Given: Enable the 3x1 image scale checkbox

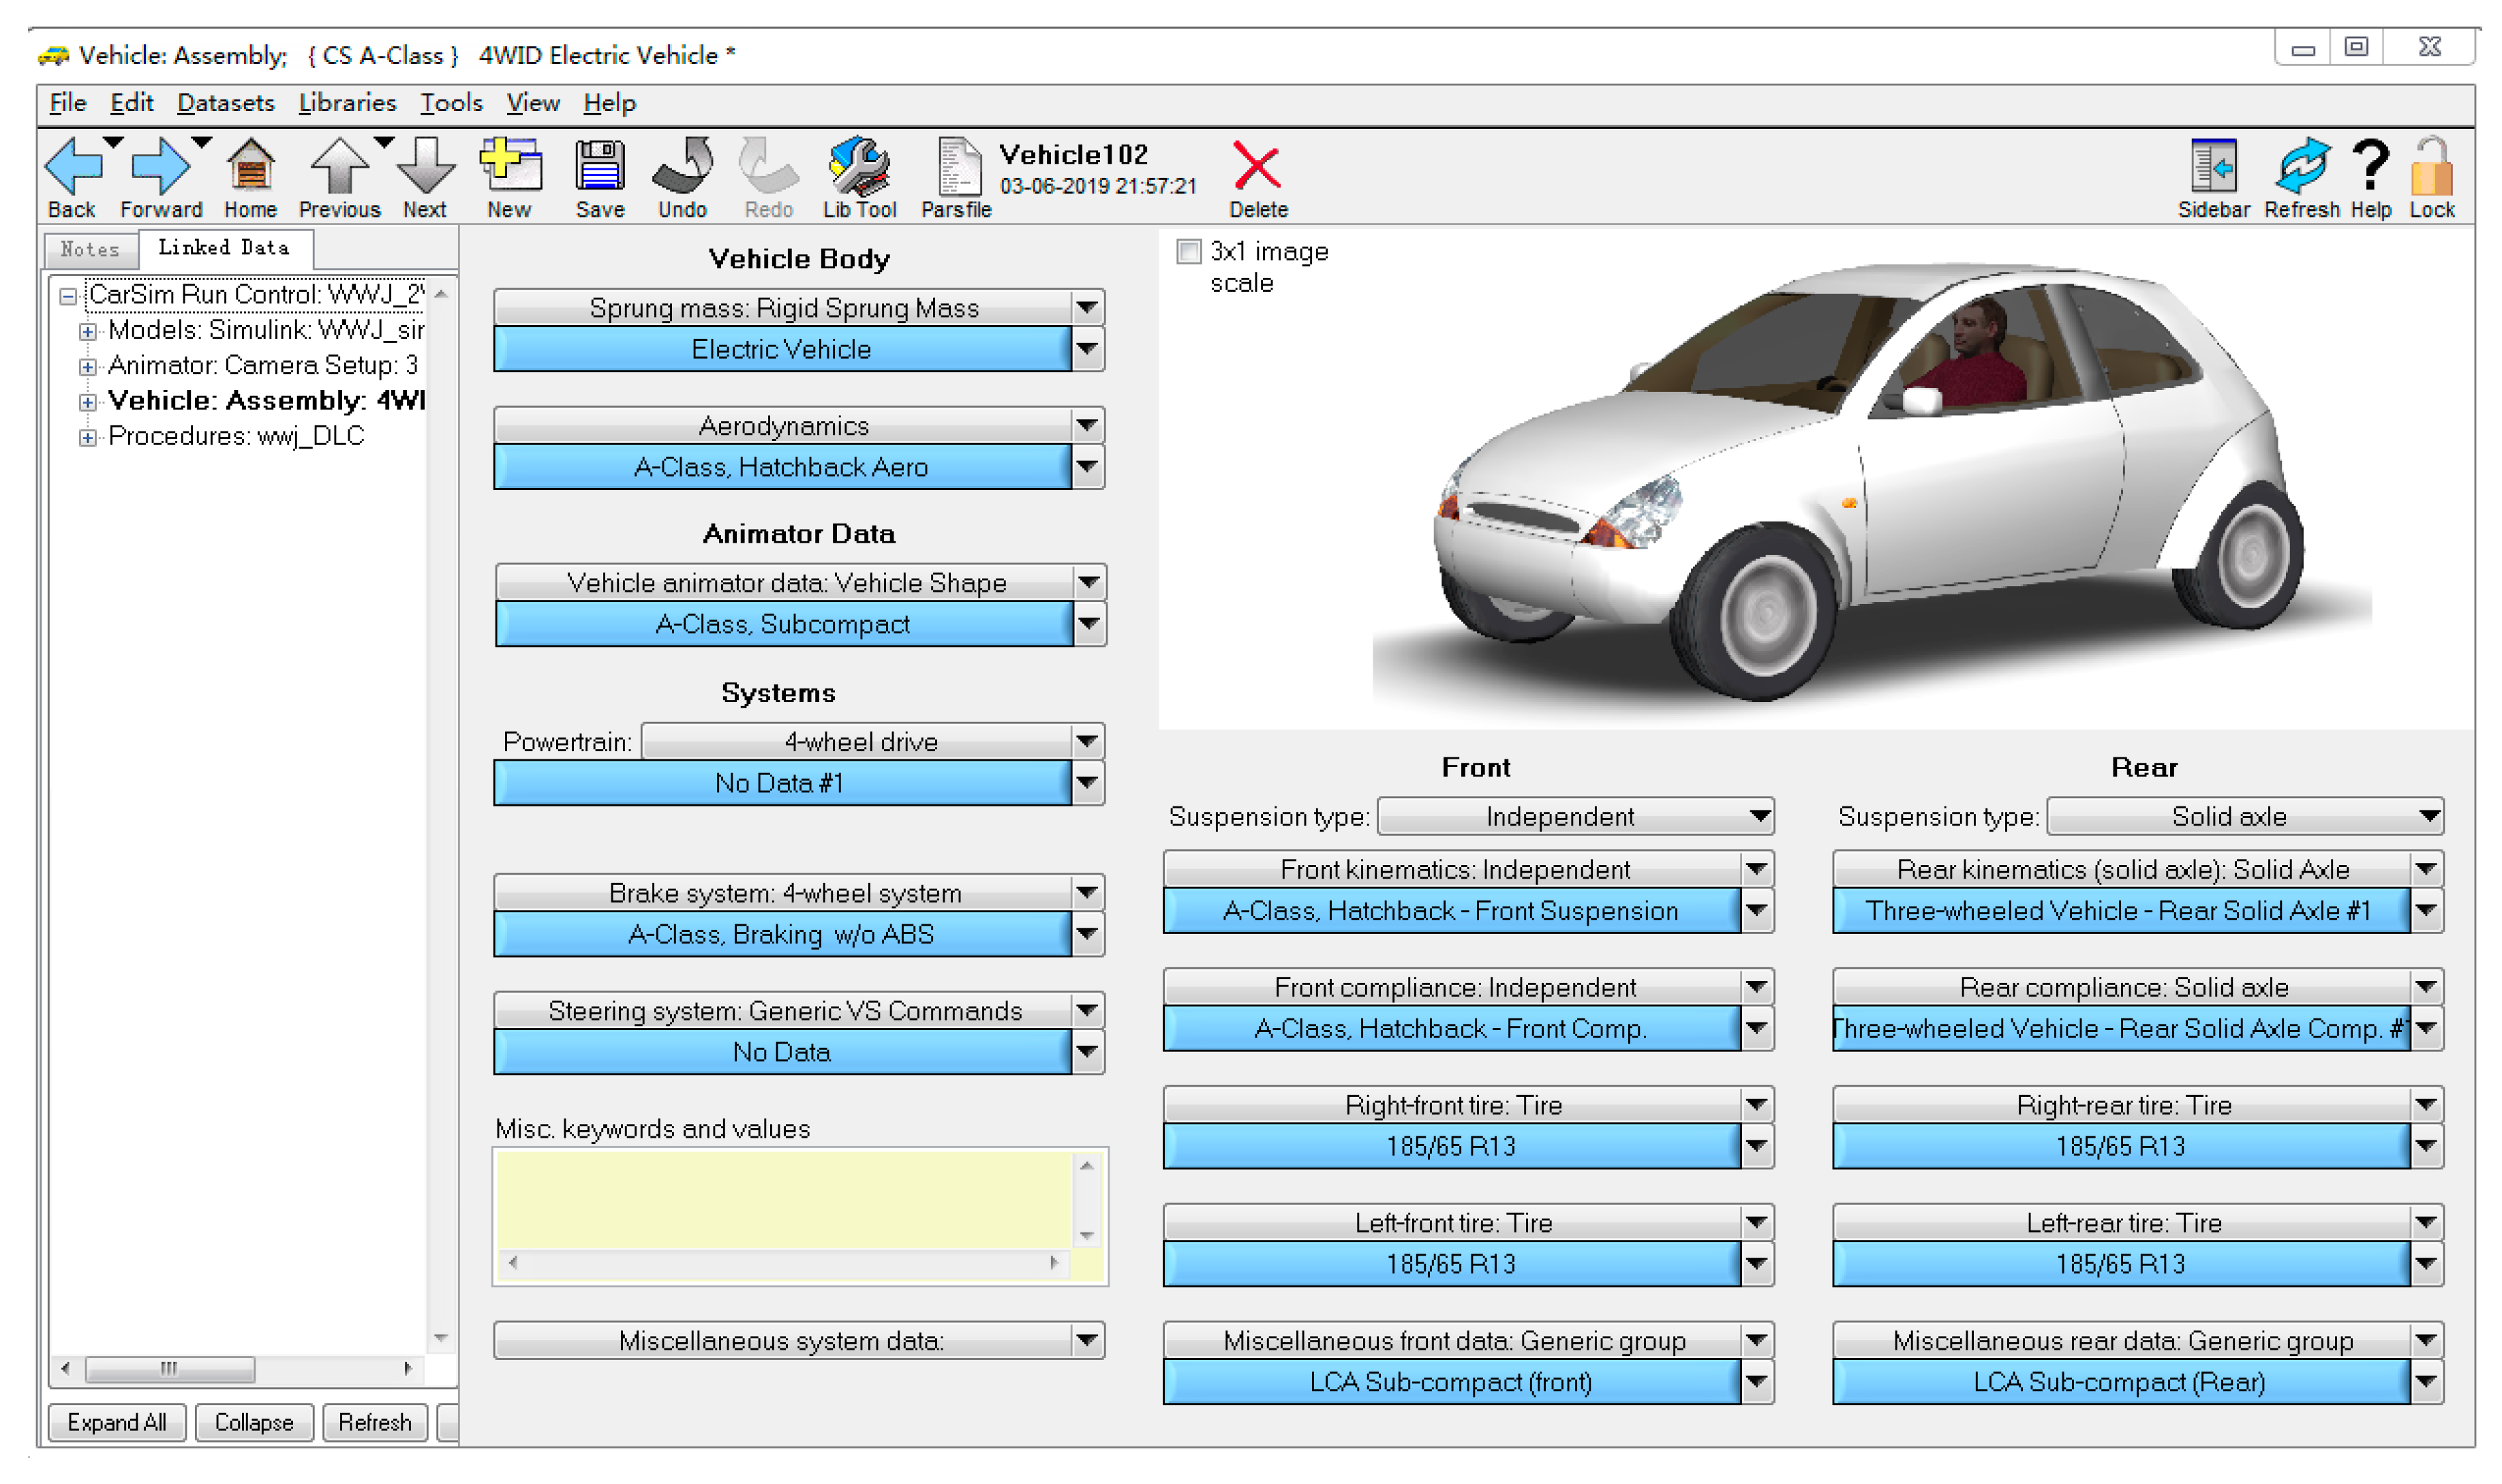Looking at the screenshot, I should coord(1189,252).
